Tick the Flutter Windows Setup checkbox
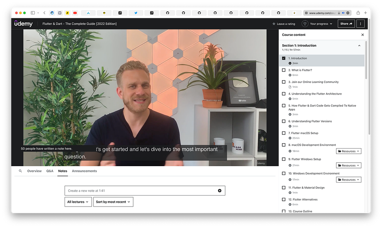This screenshot has height=228, width=382. point(283,159)
